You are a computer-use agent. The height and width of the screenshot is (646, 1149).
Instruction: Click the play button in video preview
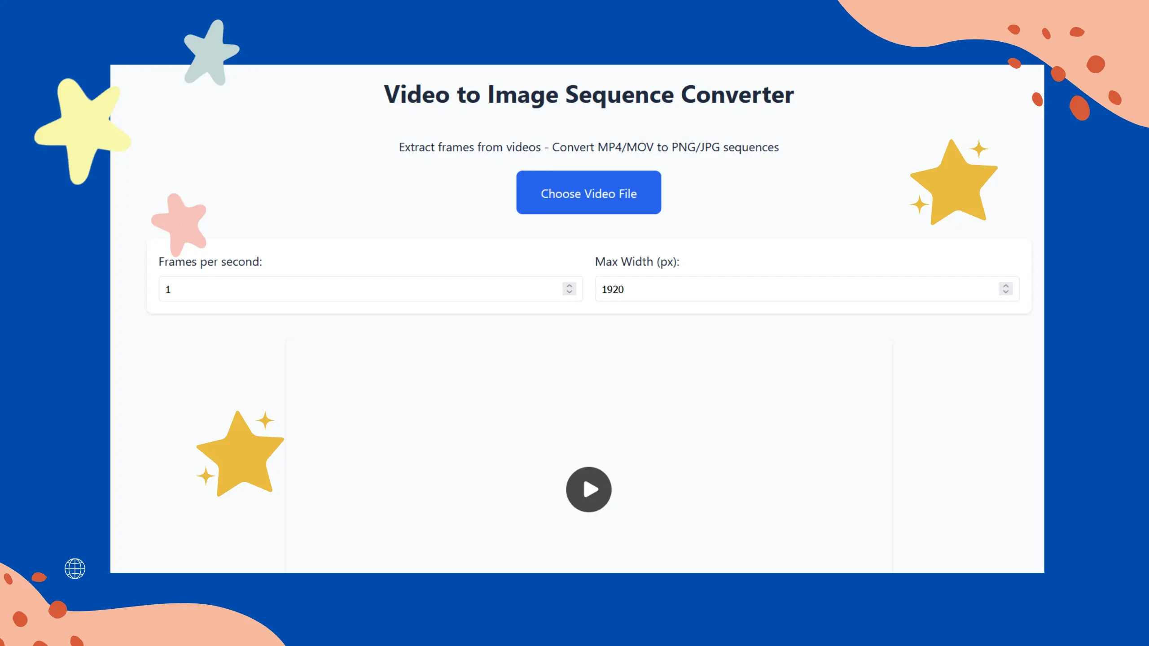(588, 489)
